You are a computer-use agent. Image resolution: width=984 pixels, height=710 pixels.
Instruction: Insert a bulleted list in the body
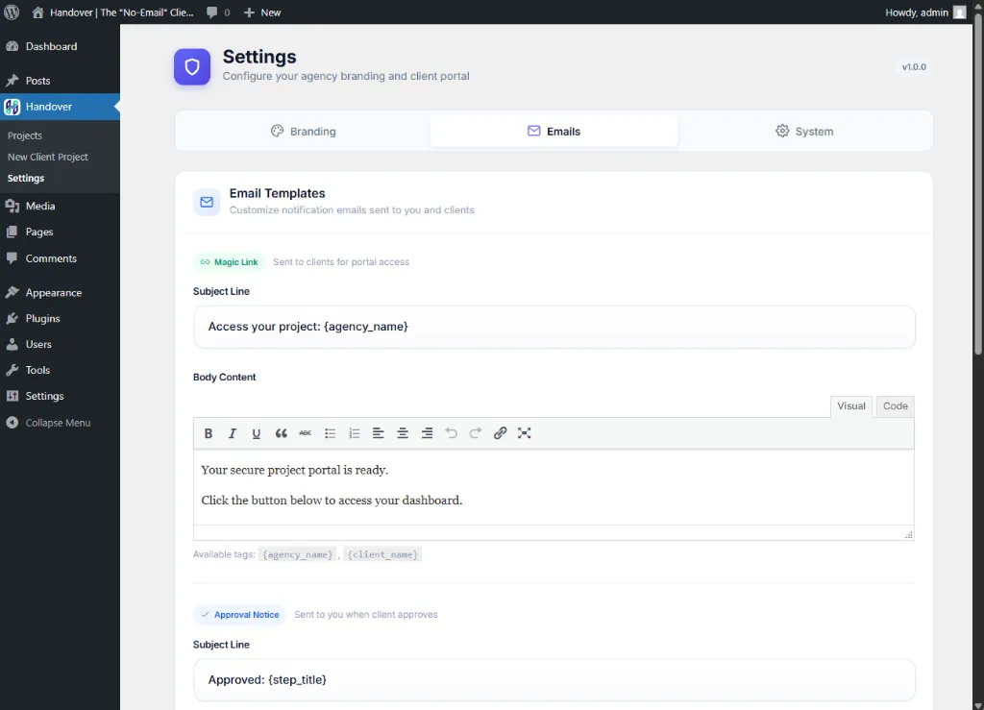331,433
